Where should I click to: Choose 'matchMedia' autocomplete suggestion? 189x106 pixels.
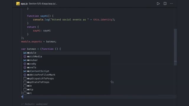(66, 57)
